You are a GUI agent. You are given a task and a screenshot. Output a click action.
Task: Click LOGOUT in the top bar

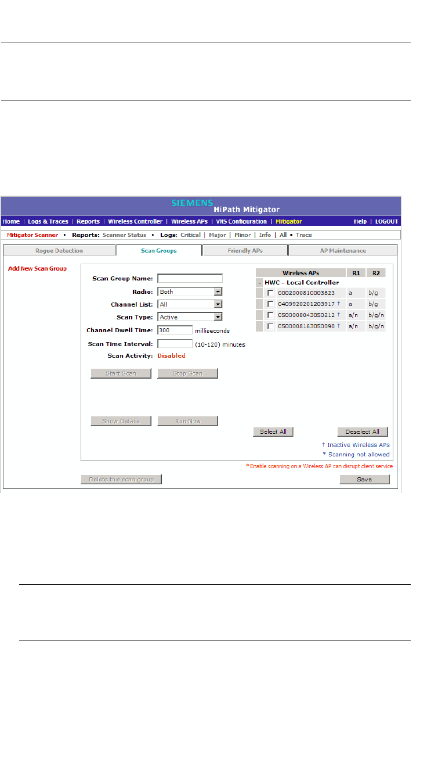[x=386, y=222]
